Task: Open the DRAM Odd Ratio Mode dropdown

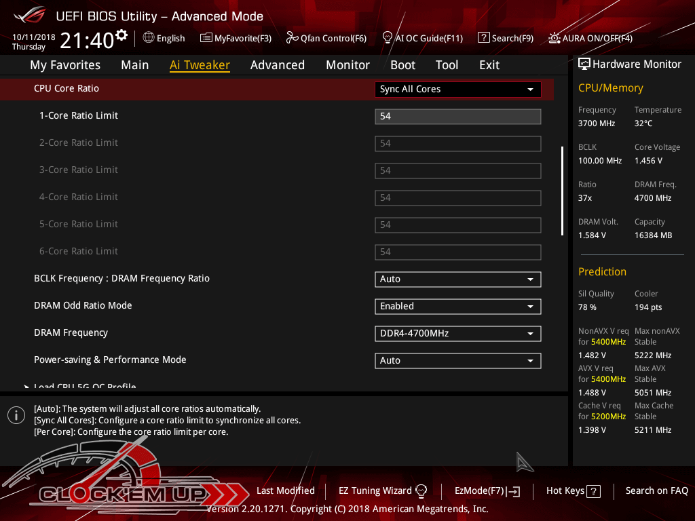Action: click(x=457, y=306)
